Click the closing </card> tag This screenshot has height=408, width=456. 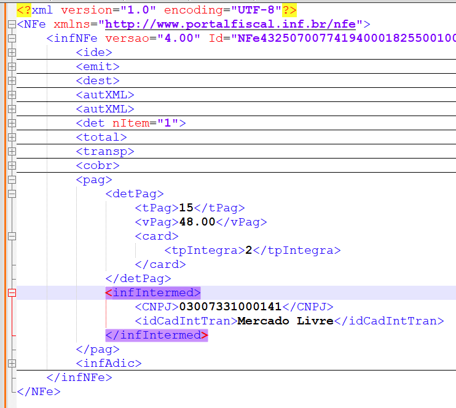[160, 265]
